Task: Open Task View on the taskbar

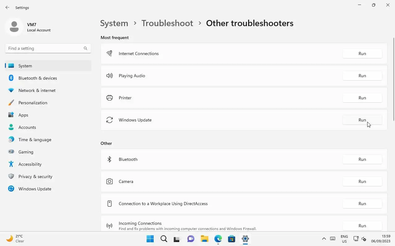Action: pyautogui.click(x=177, y=239)
